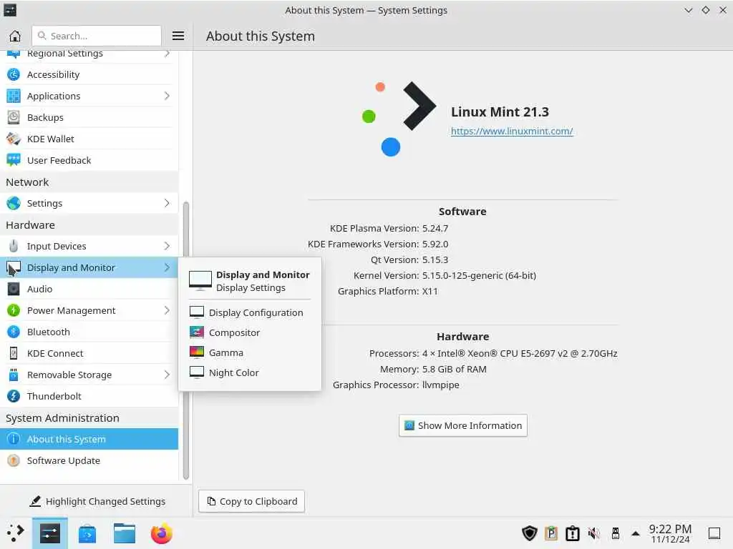Screen dimensions: 733x549
Task: Click the System Settings taskbar entry
Action: coord(49,533)
